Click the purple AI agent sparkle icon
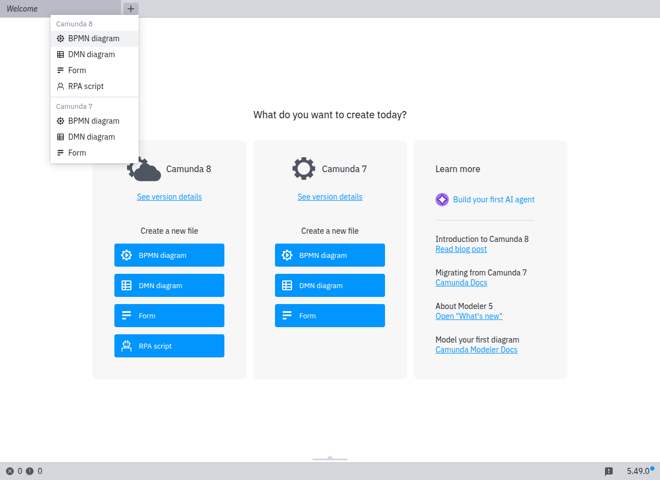The height and width of the screenshot is (480, 660). tap(442, 200)
